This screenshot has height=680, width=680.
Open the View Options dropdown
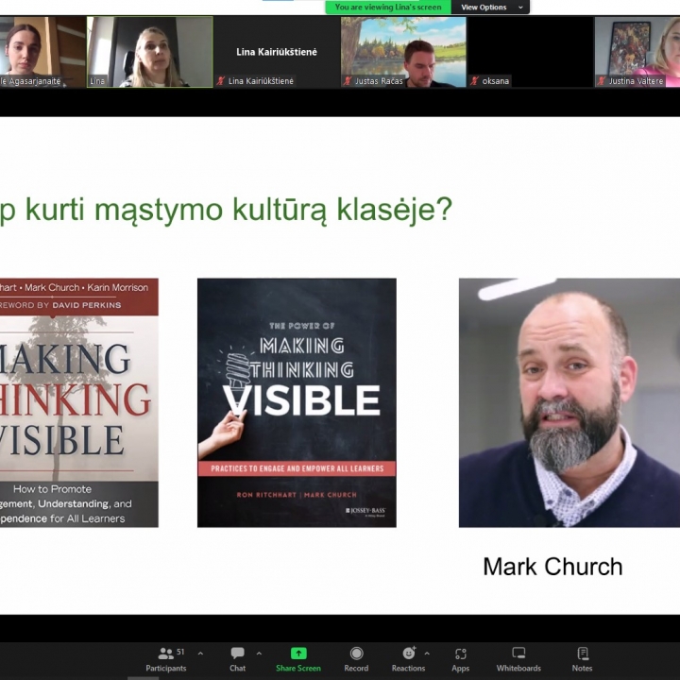pos(490,7)
